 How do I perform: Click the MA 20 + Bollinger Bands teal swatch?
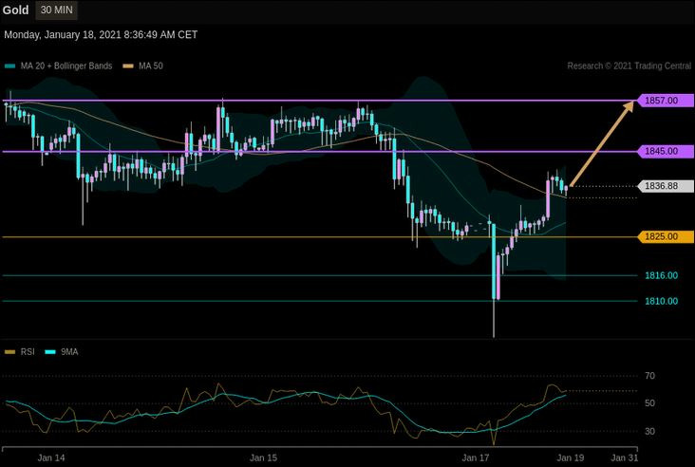coord(9,66)
